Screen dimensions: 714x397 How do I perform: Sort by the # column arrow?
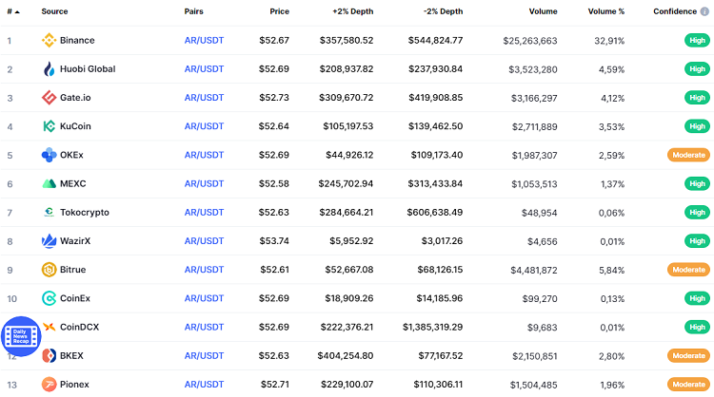point(17,11)
